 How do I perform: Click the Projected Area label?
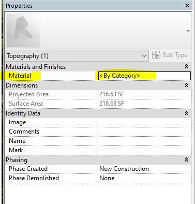(28, 94)
